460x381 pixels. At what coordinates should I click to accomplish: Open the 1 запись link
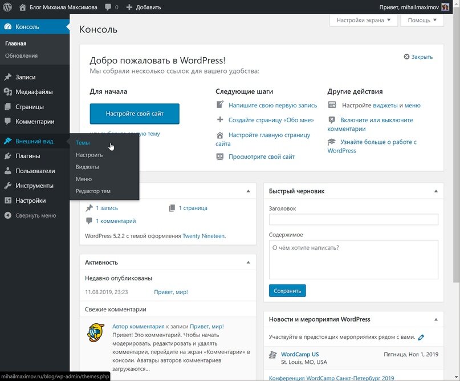(x=107, y=208)
